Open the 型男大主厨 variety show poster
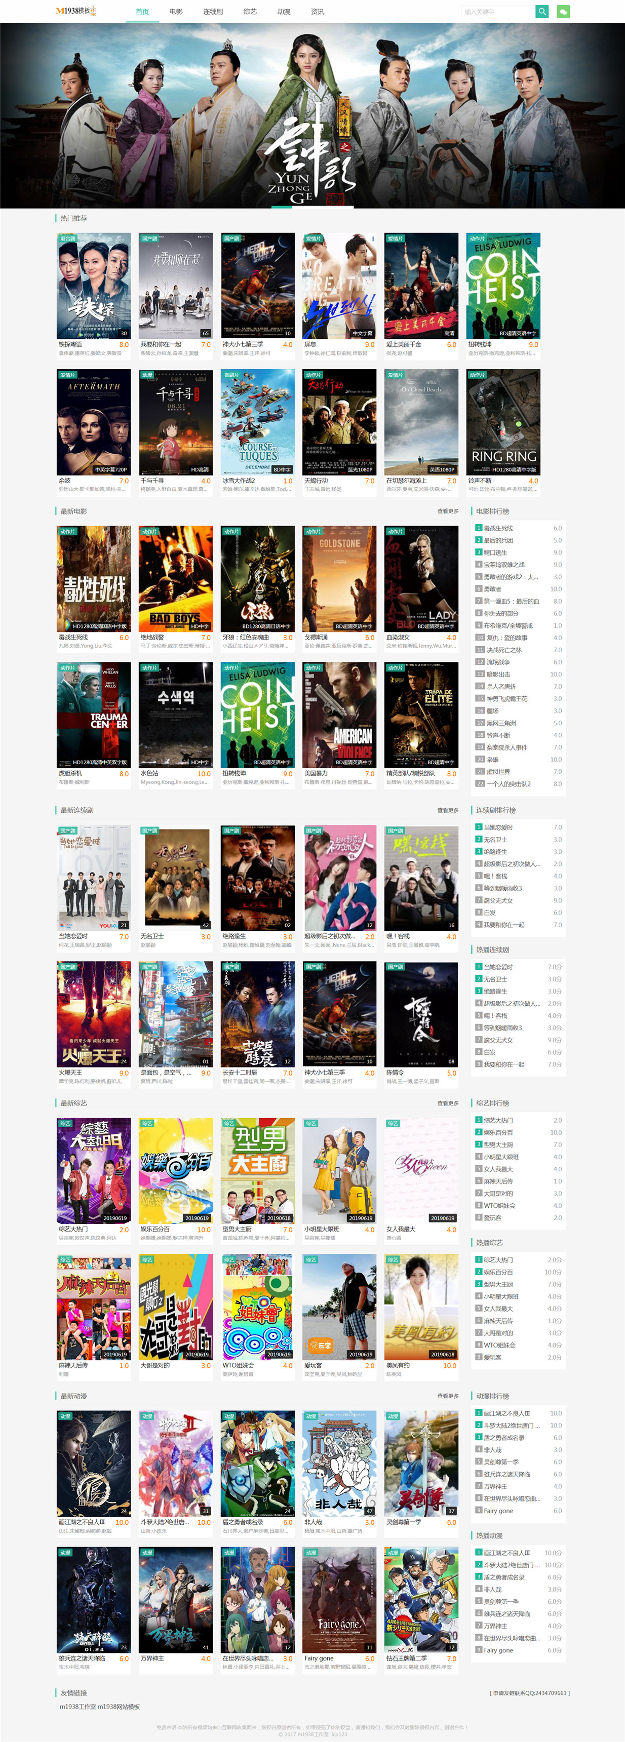The image size is (625, 1742). click(257, 1171)
